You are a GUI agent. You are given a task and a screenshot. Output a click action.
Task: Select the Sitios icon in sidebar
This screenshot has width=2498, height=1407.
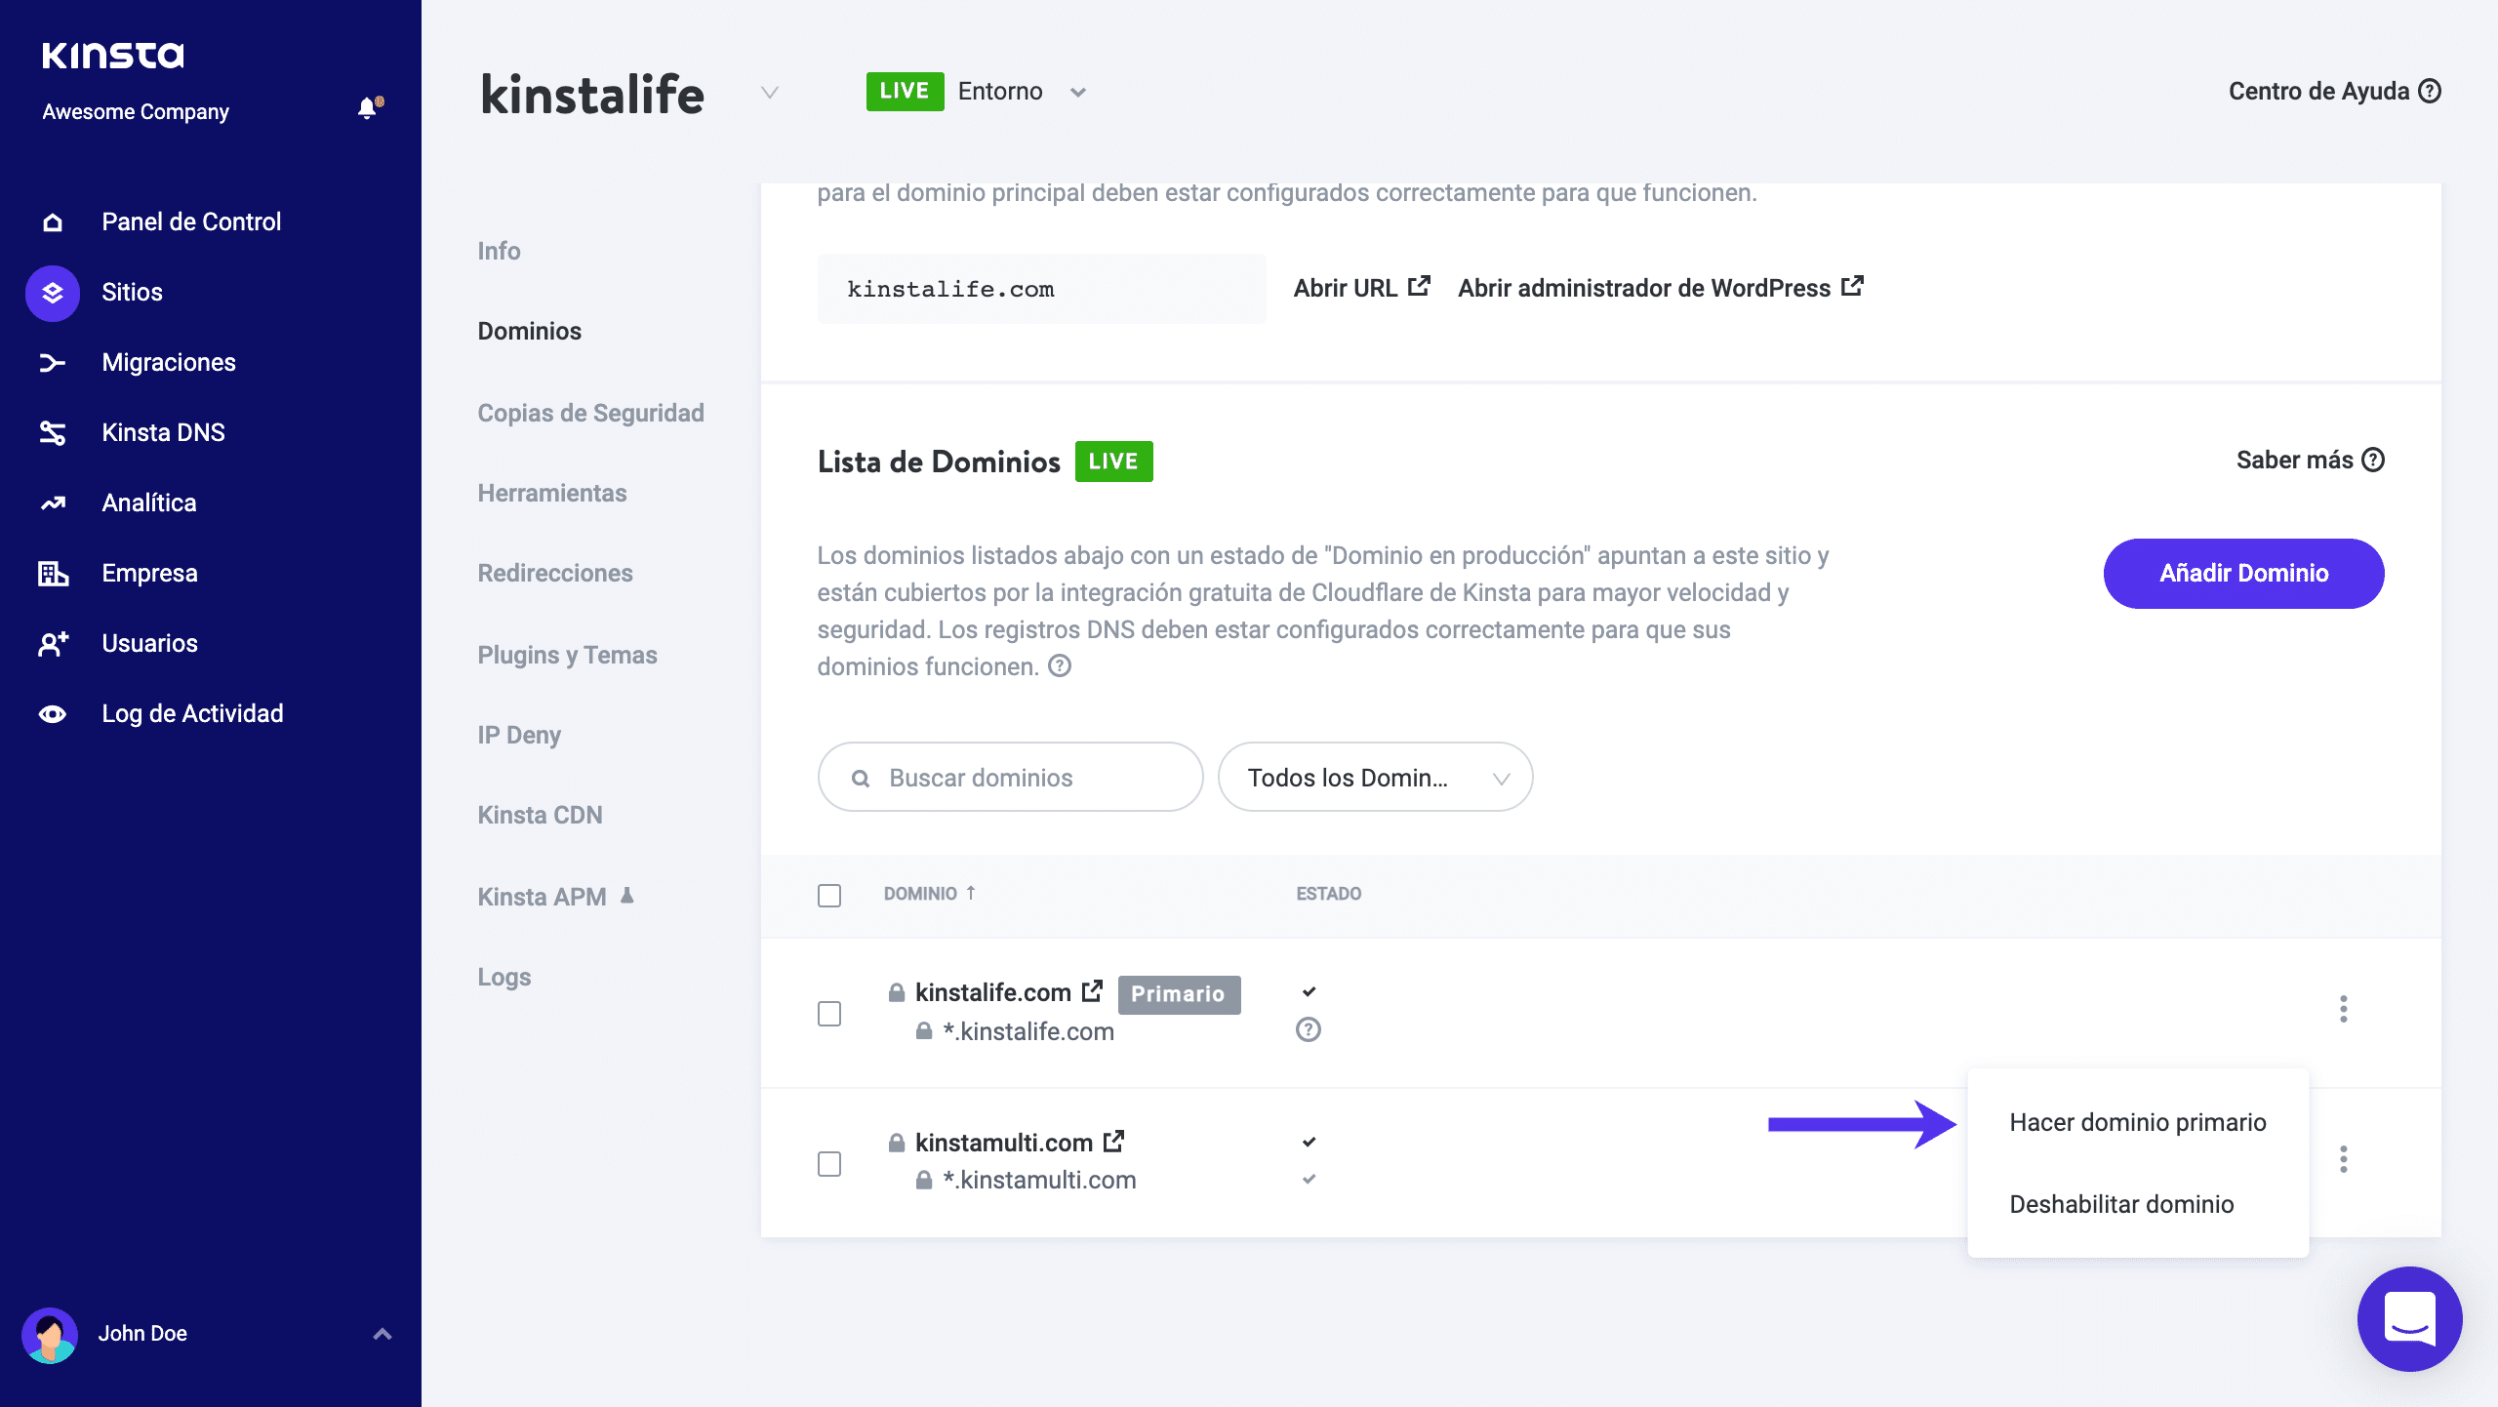[51, 292]
